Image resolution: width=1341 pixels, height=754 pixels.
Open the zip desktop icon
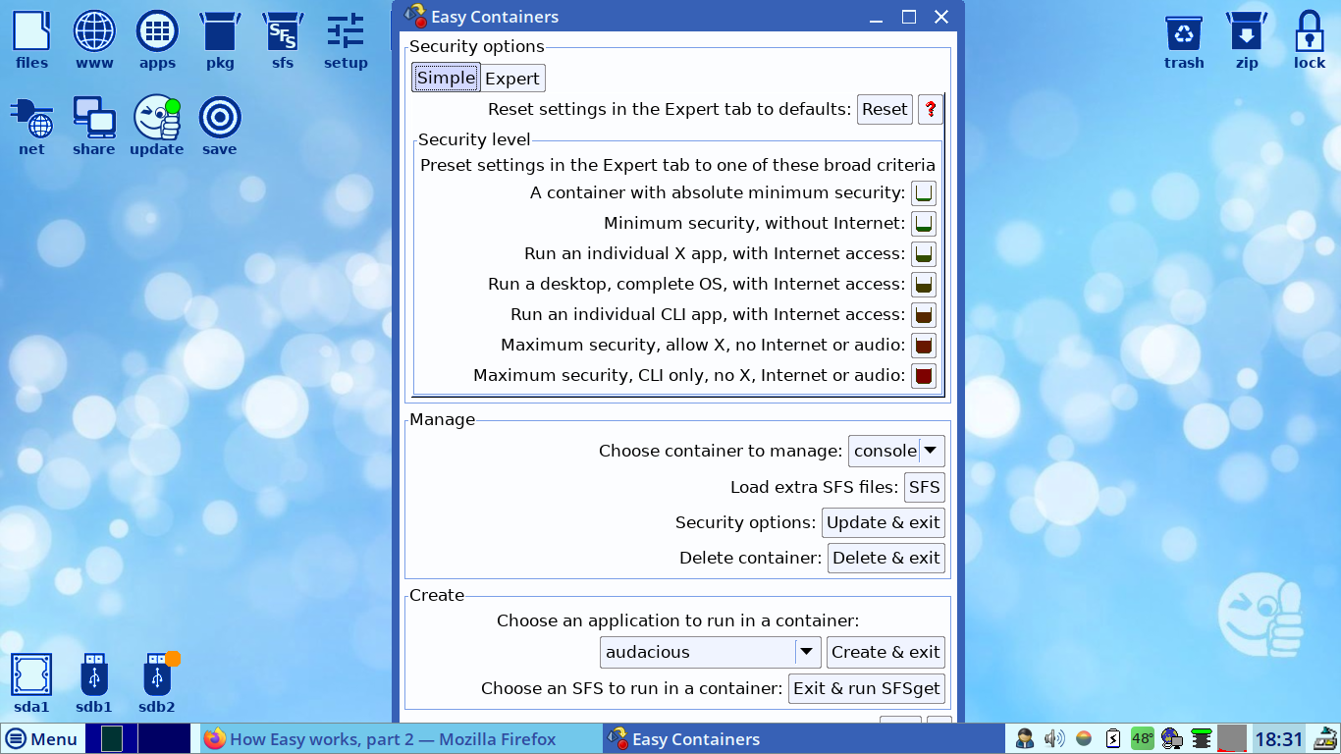click(1247, 39)
